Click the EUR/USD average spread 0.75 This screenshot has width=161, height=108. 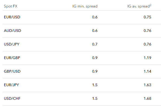coord(147,17)
